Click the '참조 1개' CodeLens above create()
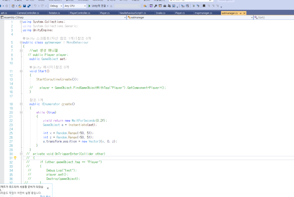Screen dimensions: 294x197 point(36,100)
